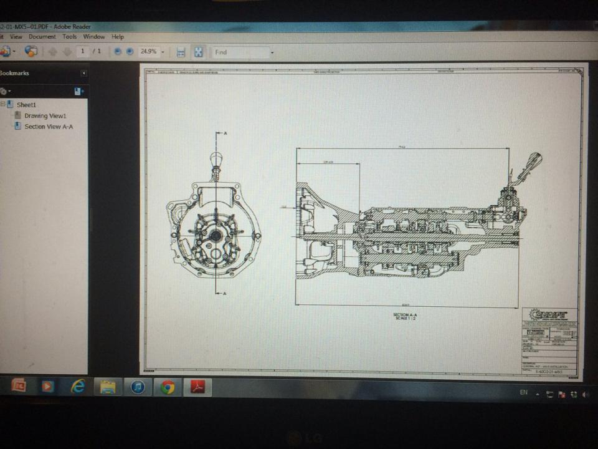Open dropdown arrow beside the first toolbar icon
The height and width of the screenshot is (449, 598).
click(14, 51)
